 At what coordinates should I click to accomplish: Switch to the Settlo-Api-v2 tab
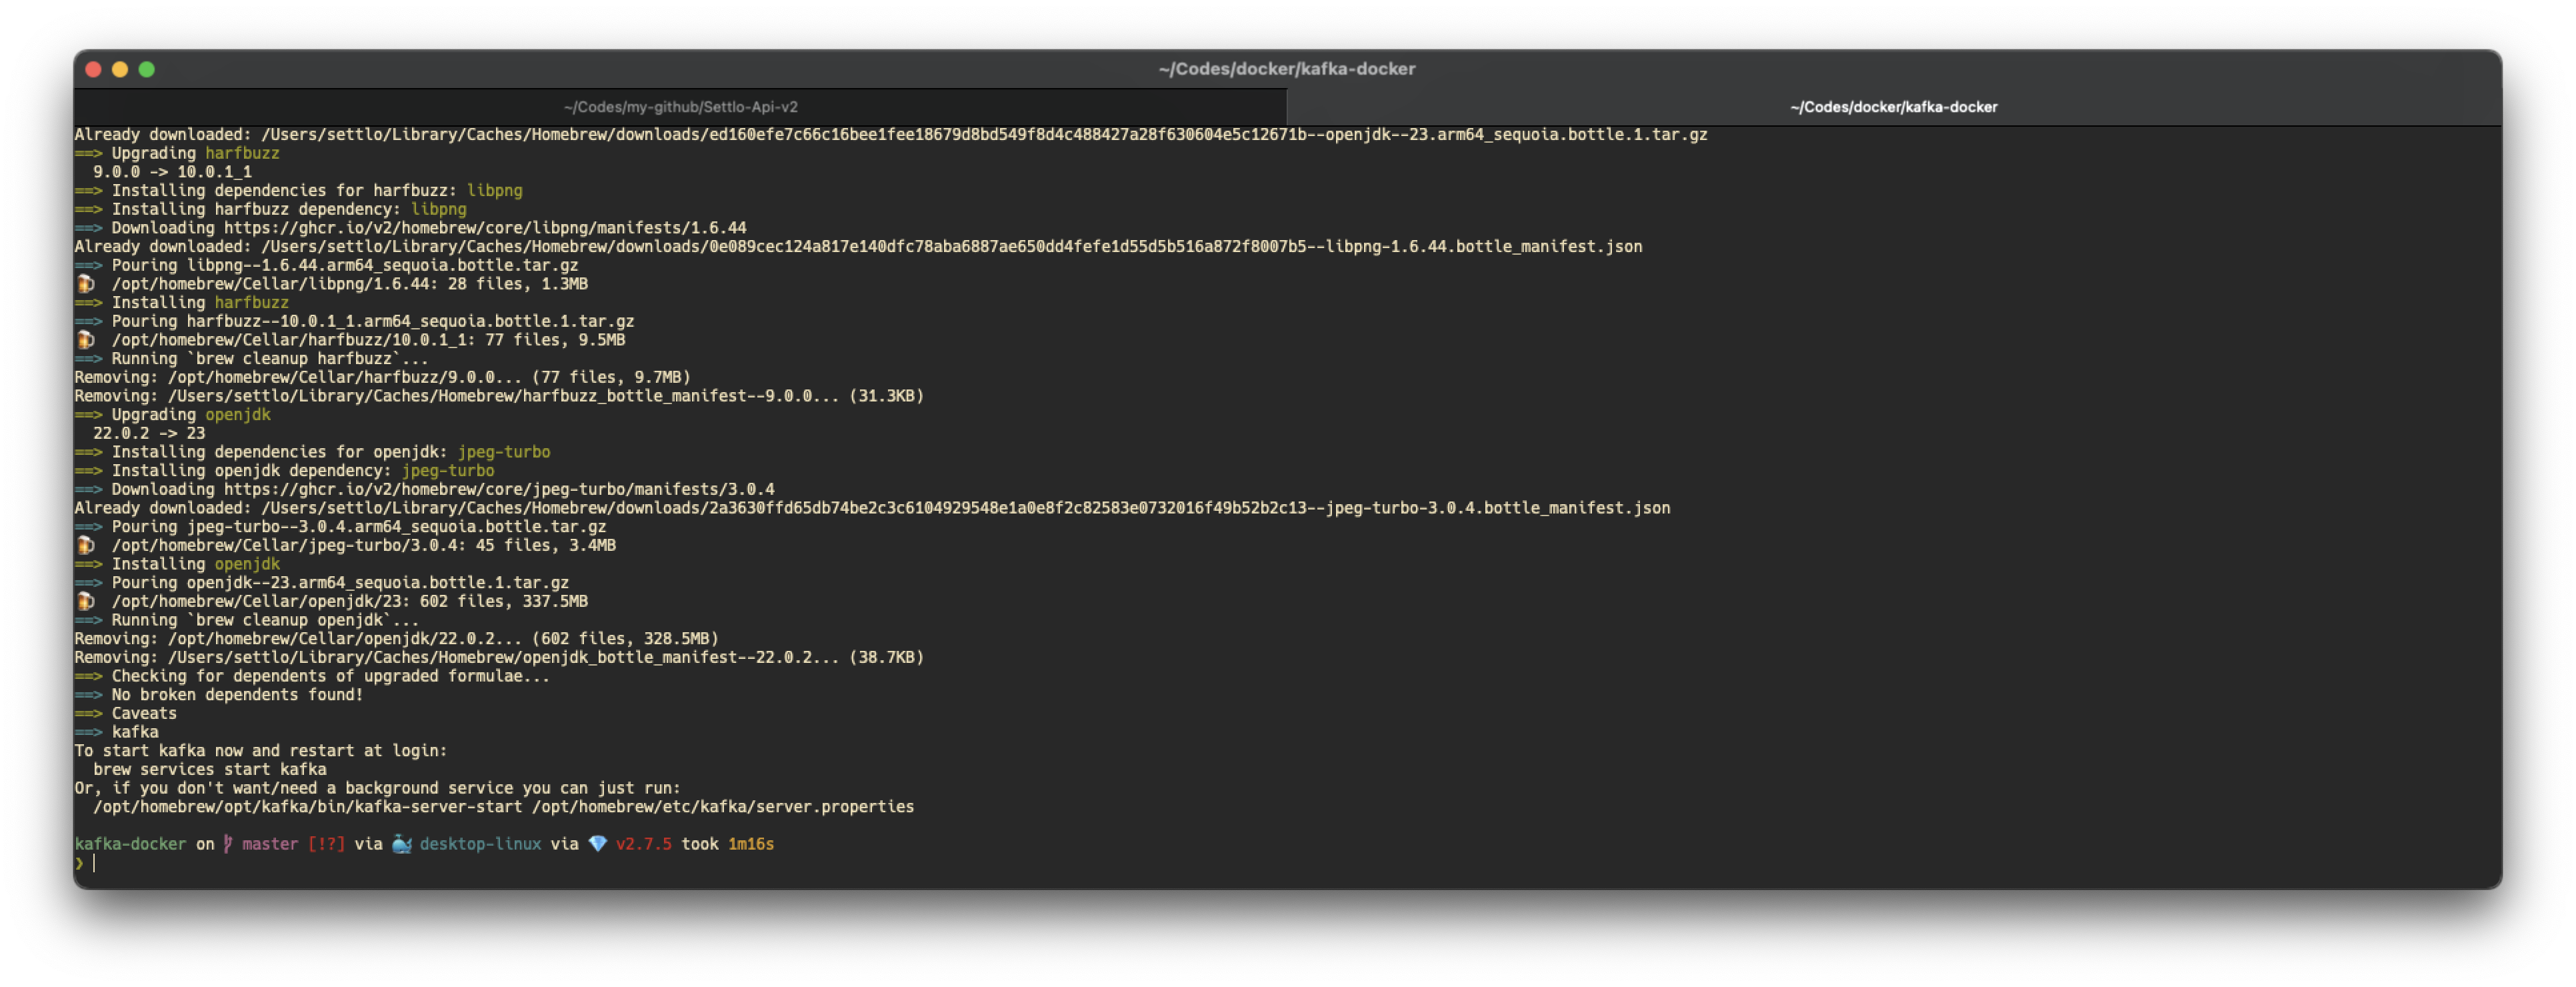pyautogui.click(x=680, y=107)
